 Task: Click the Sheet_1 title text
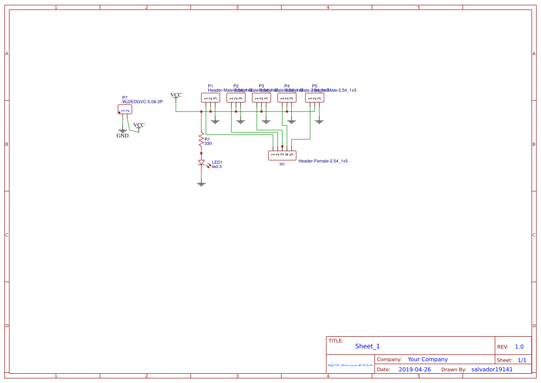point(367,346)
